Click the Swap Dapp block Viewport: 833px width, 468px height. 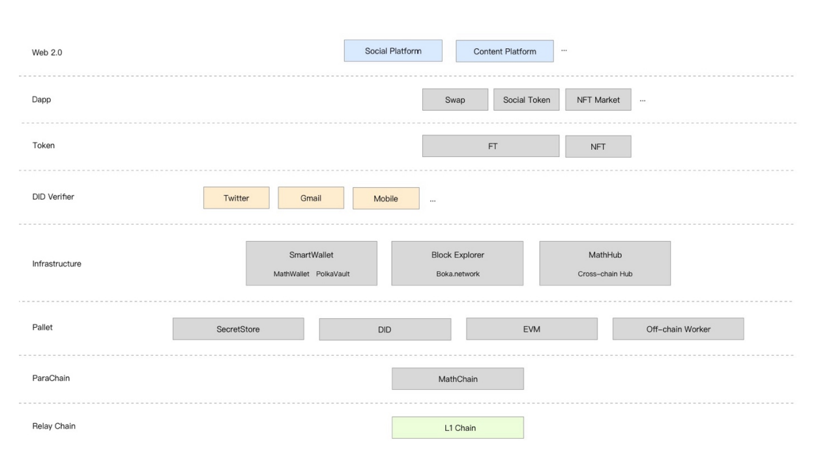pos(455,100)
